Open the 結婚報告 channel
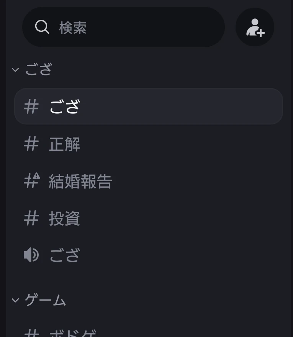Image resolution: width=293 pixels, height=337 pixels. pos(148,182)
